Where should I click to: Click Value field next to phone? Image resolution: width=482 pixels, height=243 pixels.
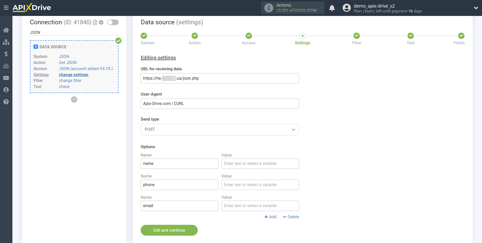(260, 185)
